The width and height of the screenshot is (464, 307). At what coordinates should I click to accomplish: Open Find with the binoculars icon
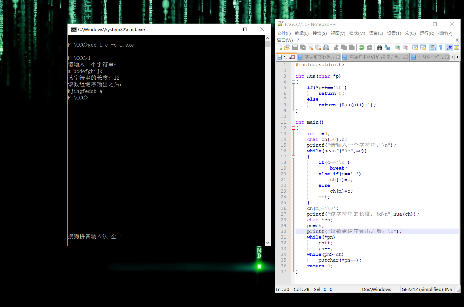[x=379, y=48]
